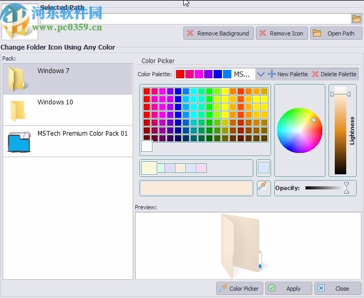Click the blue MSTech folder thumbnail

(x=19, y=142)
